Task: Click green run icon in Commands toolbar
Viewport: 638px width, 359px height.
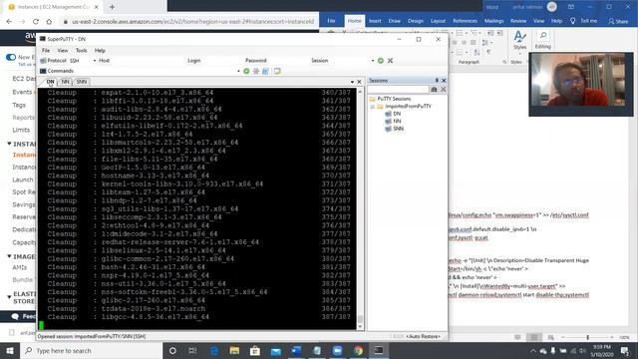Action: (x=246, y=71)
